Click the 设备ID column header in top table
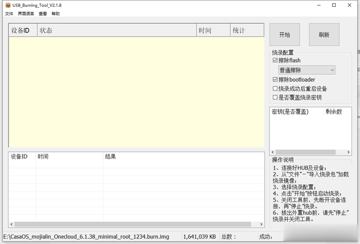Image resolution: width=360 pixels, height=244 pixels. [x=23, y=30]
